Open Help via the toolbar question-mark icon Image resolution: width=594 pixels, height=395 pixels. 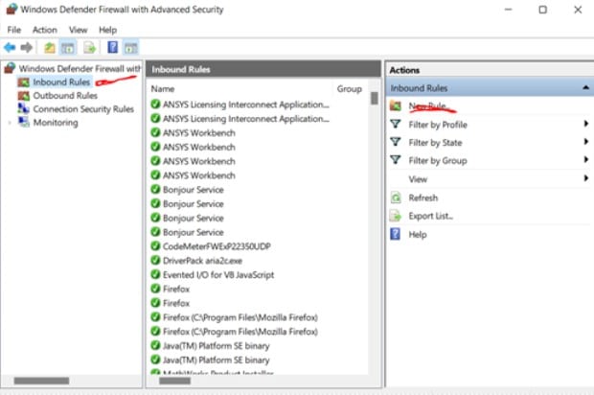112,47
